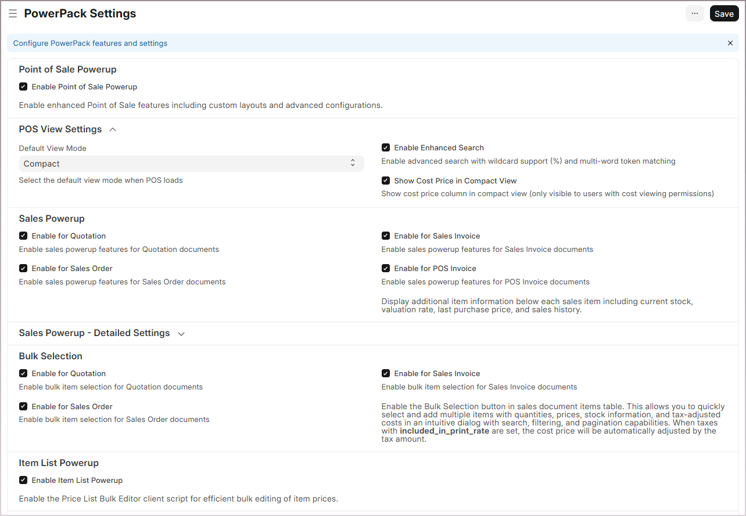746x516 pixels.
Task: Toggle Enable Item List Powerup checkbox
Action: pos(23,480)
